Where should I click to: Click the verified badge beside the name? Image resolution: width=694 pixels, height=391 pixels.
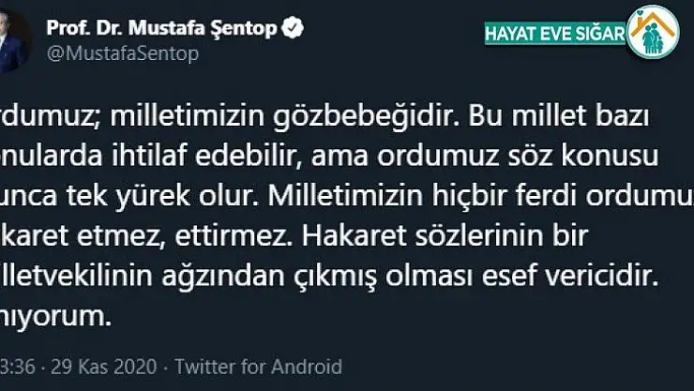[293, 27]
